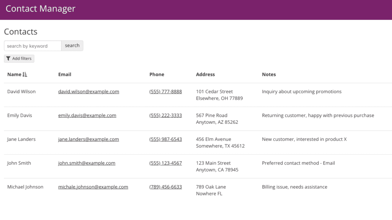Call phone number (555) 222-3333

tap(165, 115)
